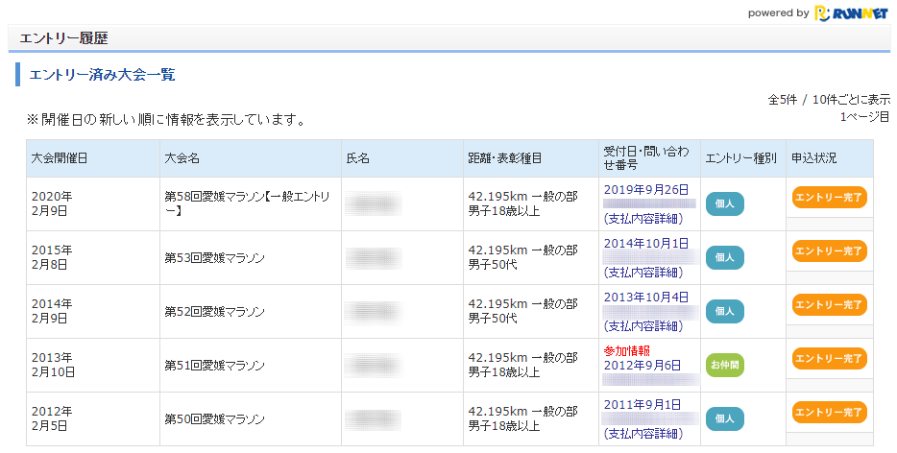The height and width of the screenshot is (453, 897).
Task: Click the 個人 badge in the 第58回 row
Action: pos(725,203)
